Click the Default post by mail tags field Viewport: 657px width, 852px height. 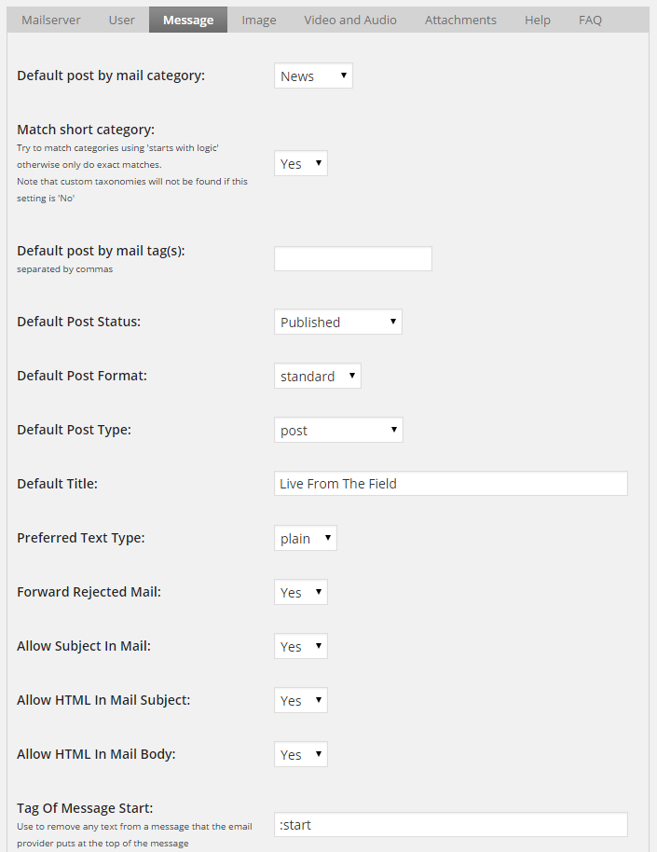pyautogui.click(x=352, y=259)
